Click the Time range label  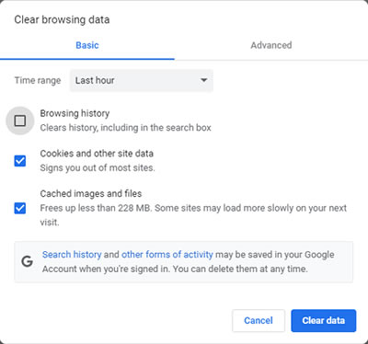(x=38, y=81)
